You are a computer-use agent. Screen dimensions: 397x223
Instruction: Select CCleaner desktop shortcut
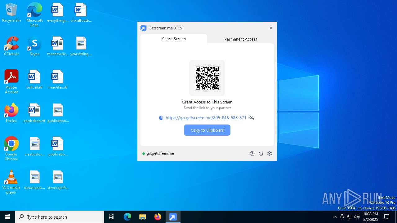pyautogui.click(x=11, y=46)
